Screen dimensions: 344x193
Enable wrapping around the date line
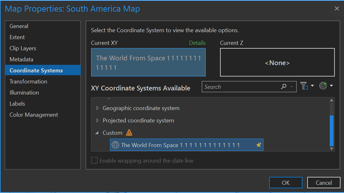[x=95, y=161]
